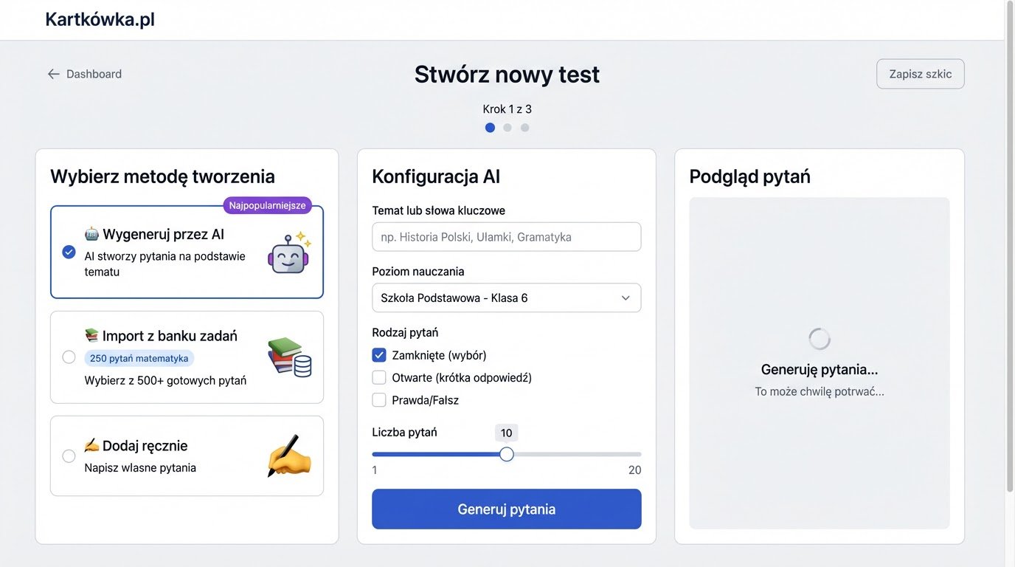Screen dimensions: 1015x567
Task: Click the robot emoji in Wygeneruj przez AI title
Action: pos(91,233)
